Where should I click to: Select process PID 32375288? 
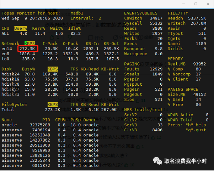pos(40,125)
